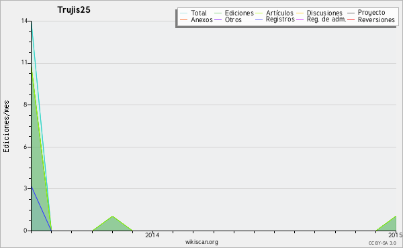The height and width of the screenshot is (248, 403).
Task: Select the "Registros" legend entry
Action: (x=280, y=19)
